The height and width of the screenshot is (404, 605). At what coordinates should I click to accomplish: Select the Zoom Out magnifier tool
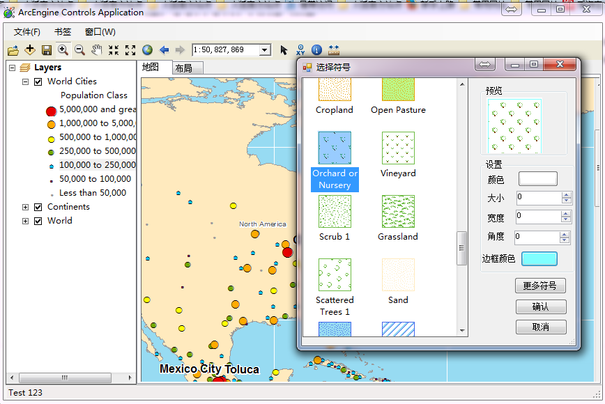point(80,49)
